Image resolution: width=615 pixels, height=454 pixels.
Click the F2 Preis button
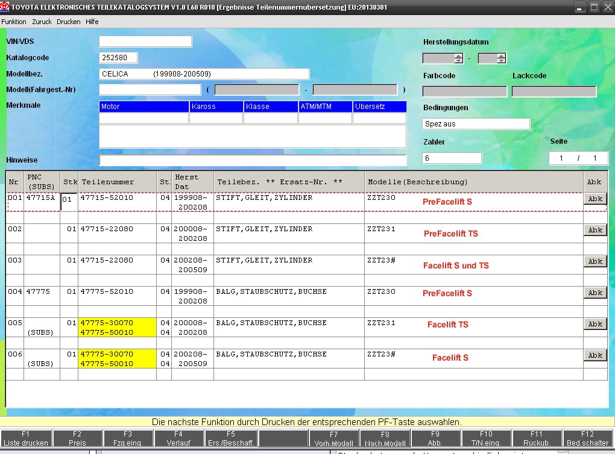[x=77, y=438]
